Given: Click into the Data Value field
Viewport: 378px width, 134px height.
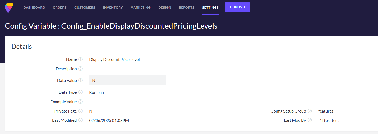Looking at the screenshot, I should click(x=128, y=80).
